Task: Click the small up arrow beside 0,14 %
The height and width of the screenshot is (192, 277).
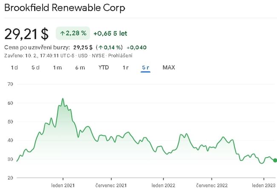Action: click(x=100, y=47)
